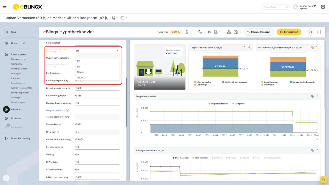Image resolution: width=329 pixels, height=185 pixels.
Task: Click the link icon on Bruto per maand chart
Action: [x=312, y=150]
